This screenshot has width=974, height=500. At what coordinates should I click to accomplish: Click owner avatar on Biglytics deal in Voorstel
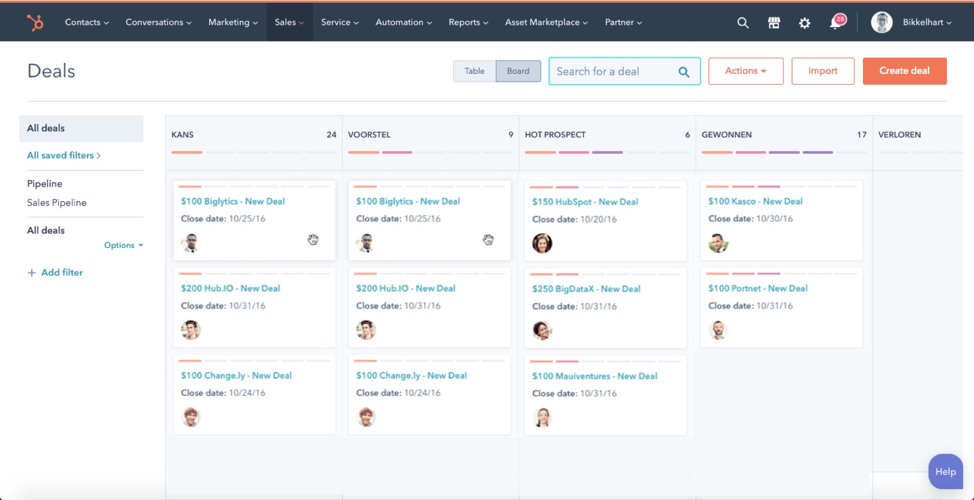(x=366, y=242)
